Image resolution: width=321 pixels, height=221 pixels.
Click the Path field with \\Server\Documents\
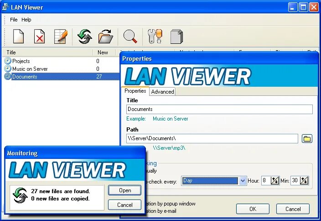pyautogui.click(x=212, y=139)
